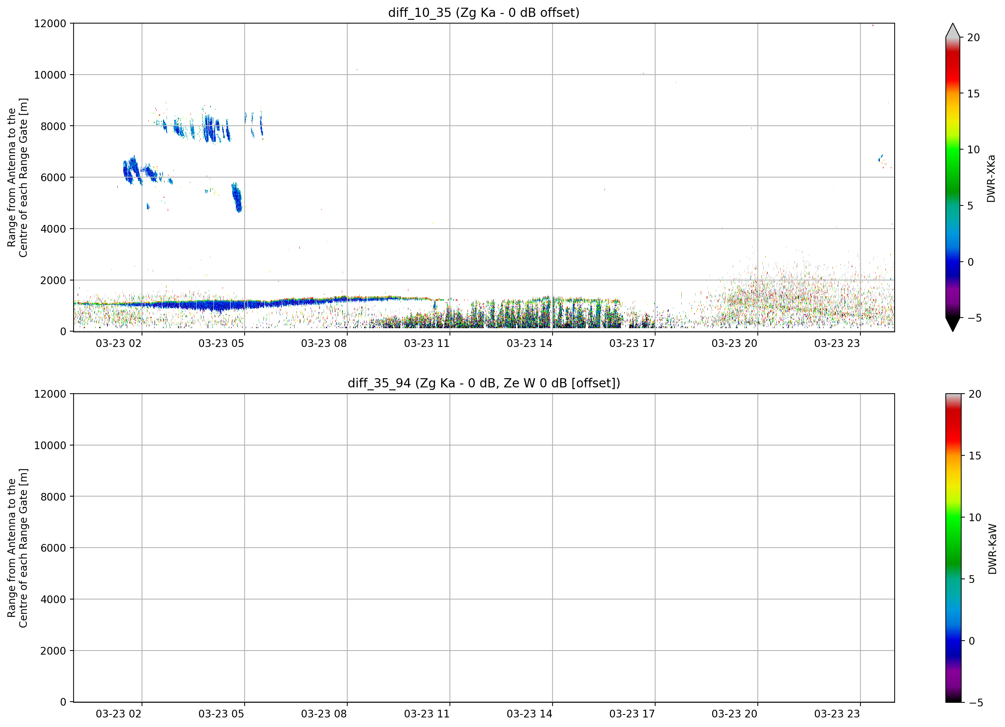The height and width of the screenshot is (727, 1005).
Task: Click the upper arrow of DWR-XKa colorbar
Action: click(x=952, y=30)
